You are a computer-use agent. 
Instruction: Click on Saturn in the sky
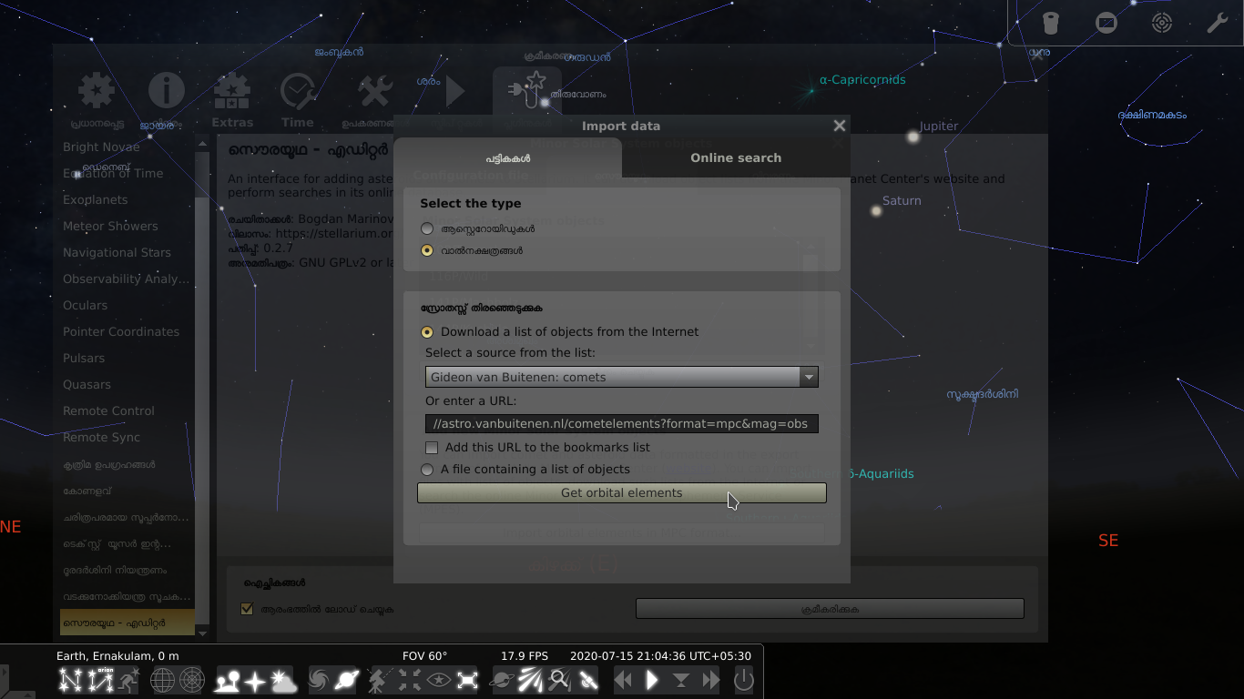click(876, 211)
